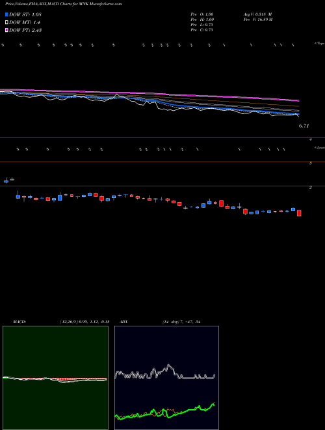Select the 'Pre L: 0.73' value
The width and height of the screenshot is (325, 430).
point(202,25)
